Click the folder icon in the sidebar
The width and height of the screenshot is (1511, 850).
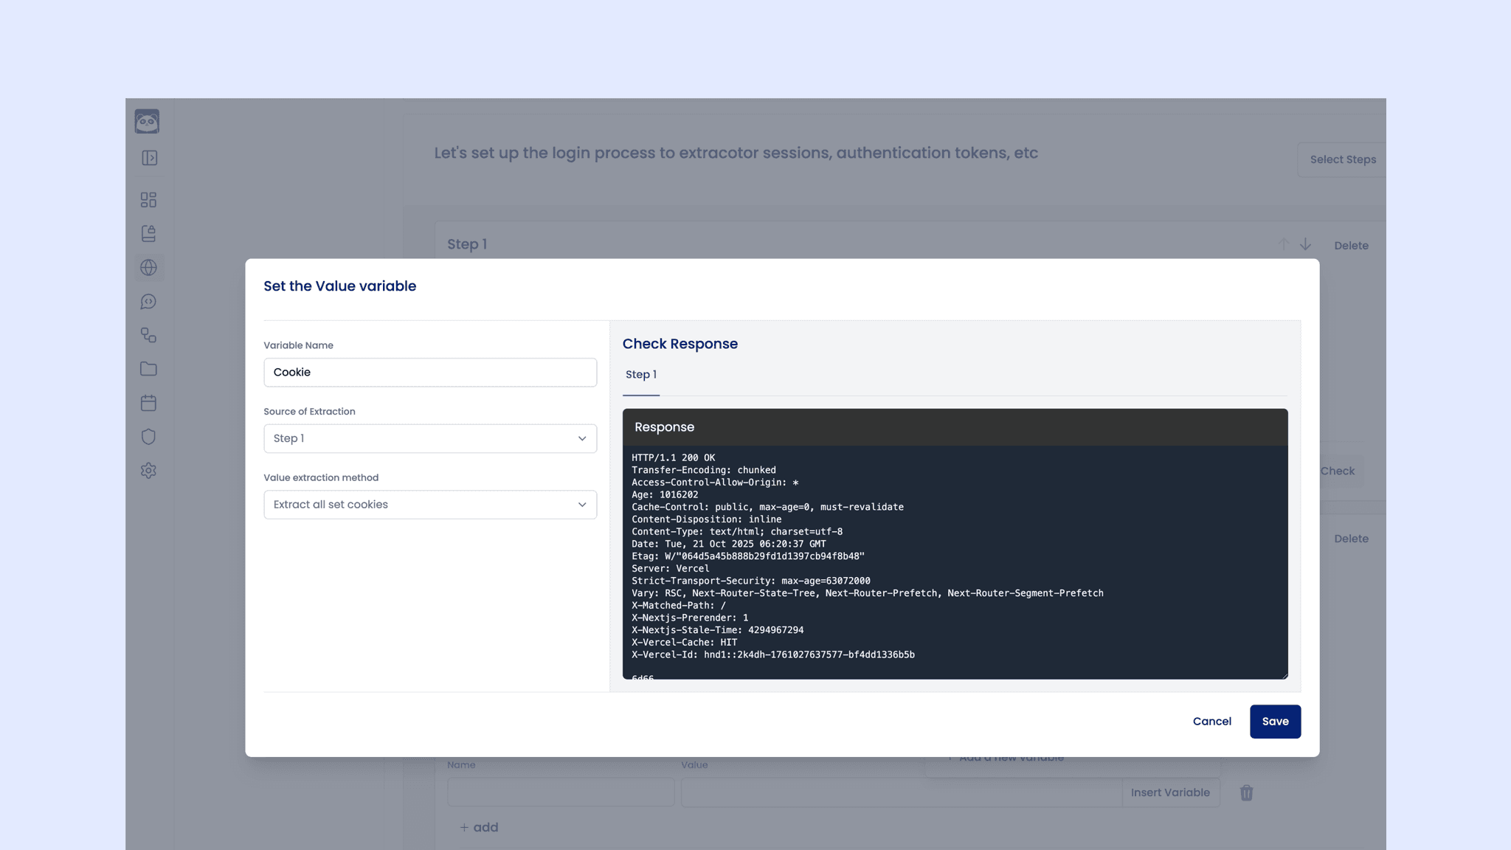tap(148, 369)
